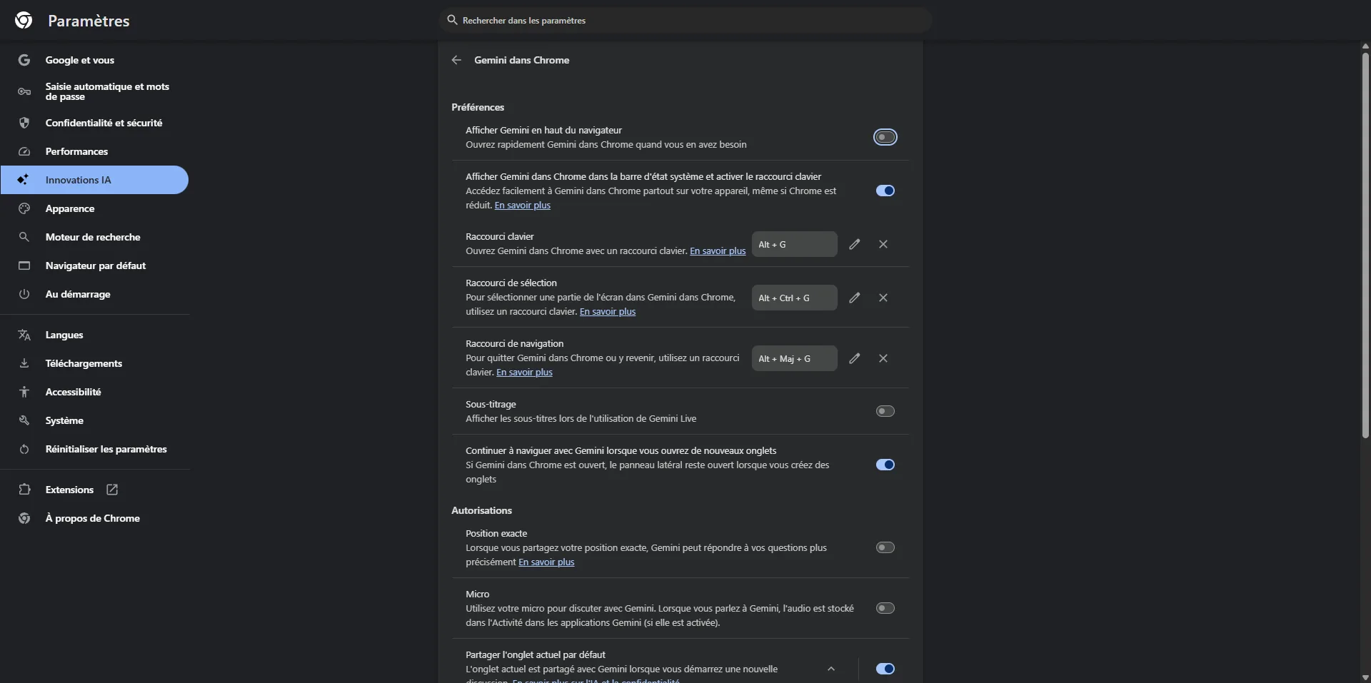
Task: Click the Google G icon in sidebar
Action: [24, 60]
